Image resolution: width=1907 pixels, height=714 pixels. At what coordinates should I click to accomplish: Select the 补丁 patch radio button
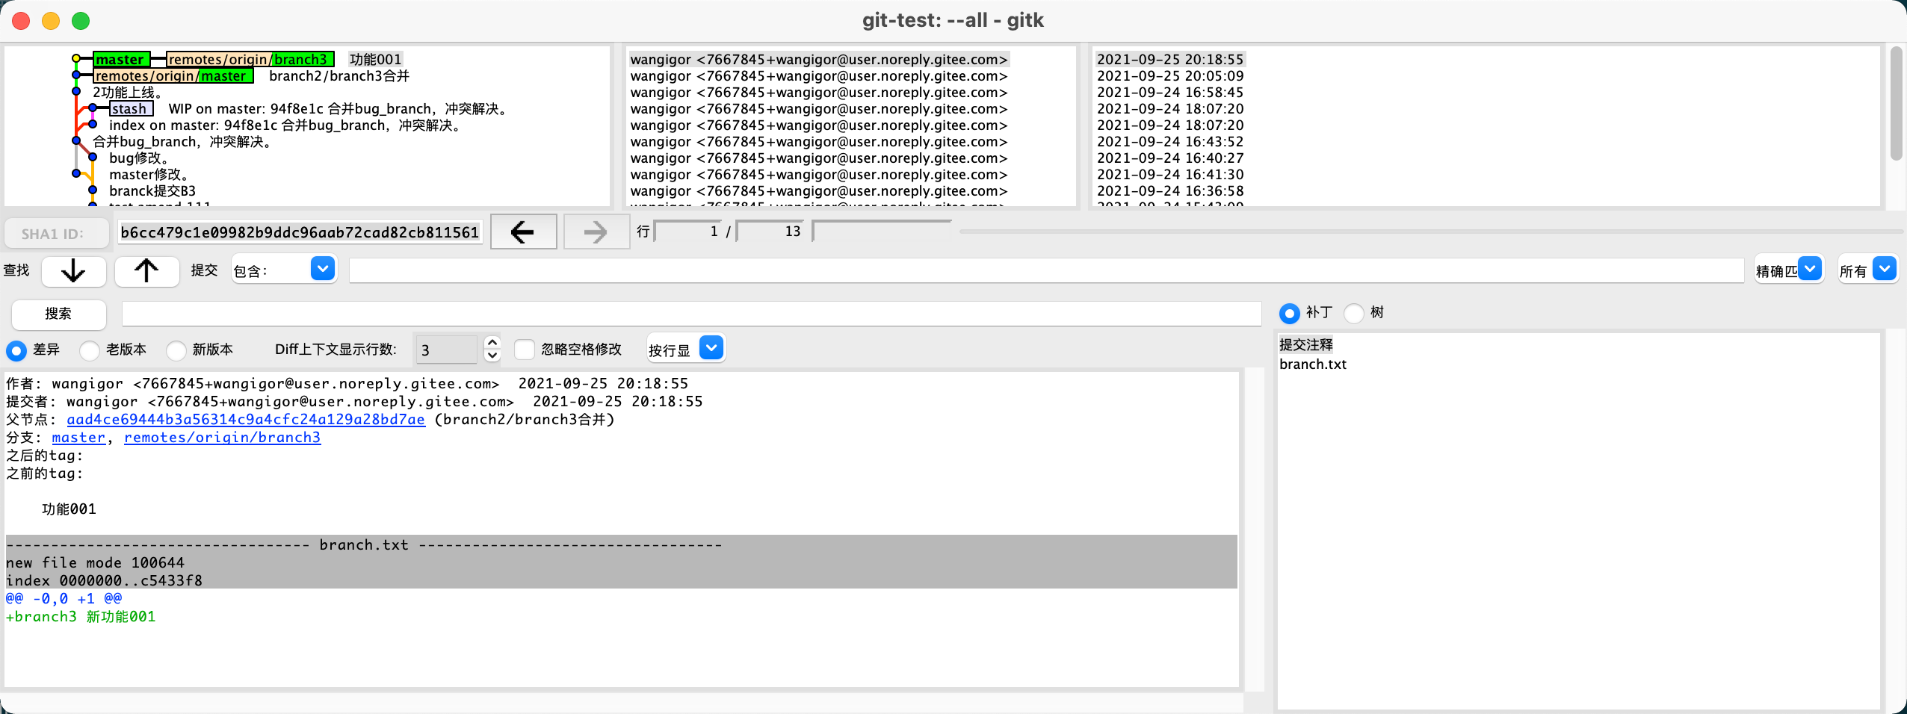(1290, 313)
